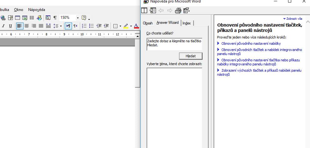Open the Drawing toolbar icon
Viewport: 310px width, 148px height.
point(39,18)
